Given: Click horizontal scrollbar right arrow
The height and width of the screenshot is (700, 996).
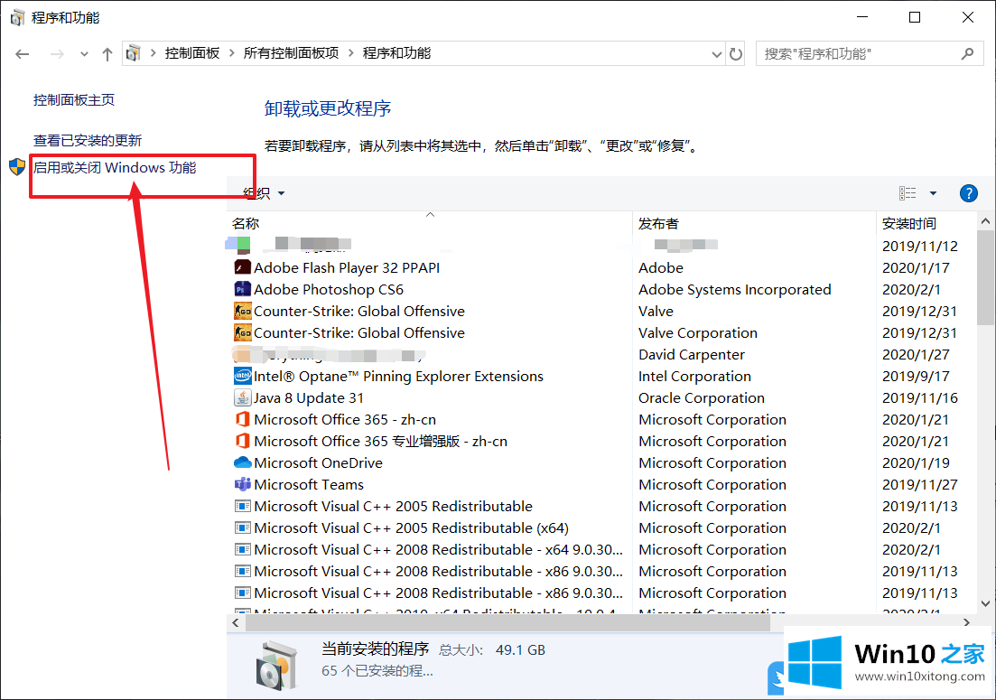Looking at the screenshot, I should 966,622.
